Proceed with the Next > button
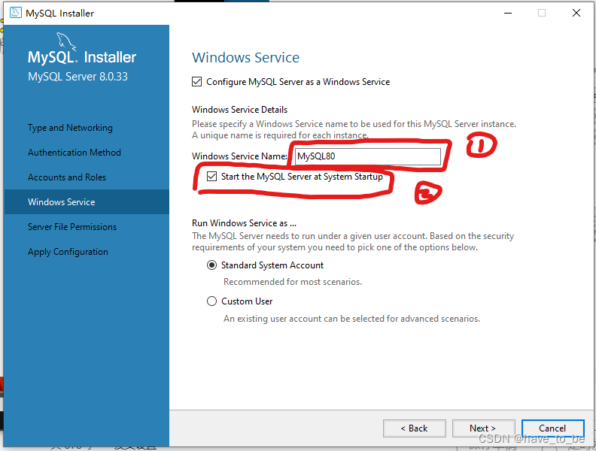The image size is (596, 451). pos(483,428)
